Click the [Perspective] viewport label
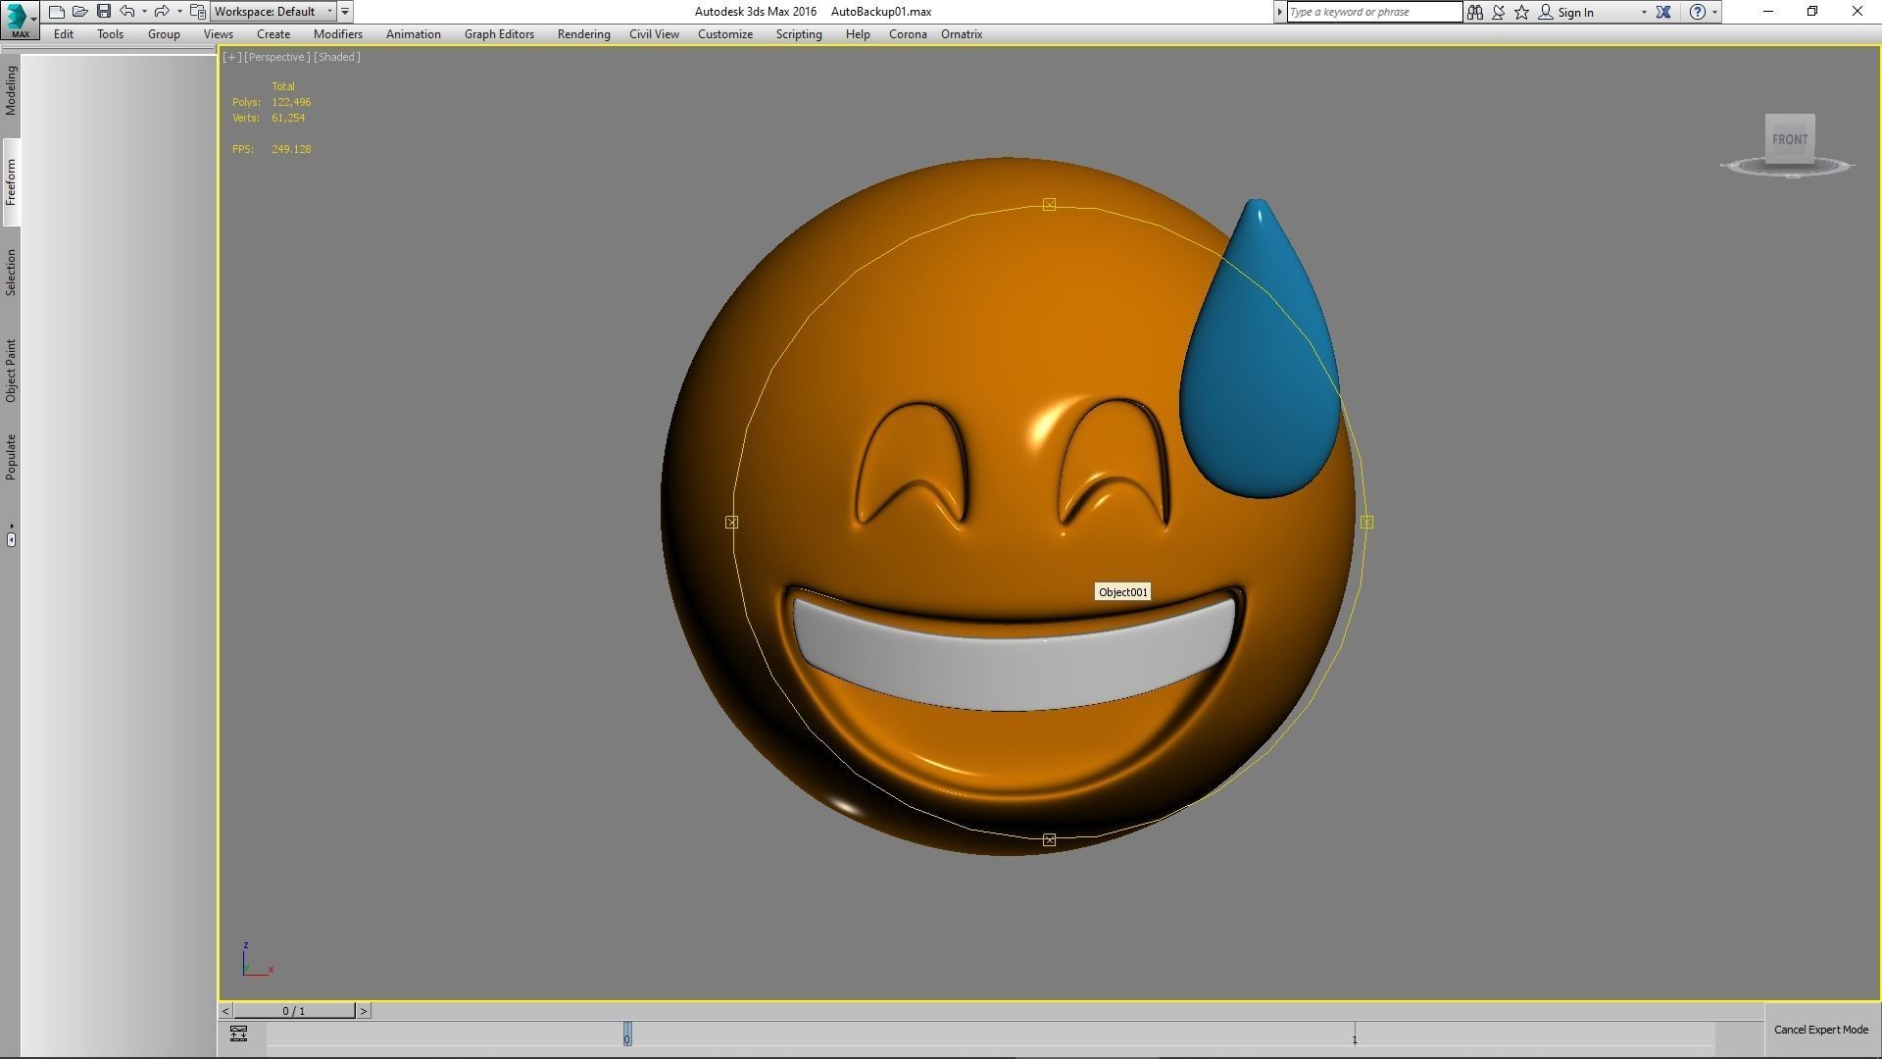1882x1059 pixels. tap(277, 57)
